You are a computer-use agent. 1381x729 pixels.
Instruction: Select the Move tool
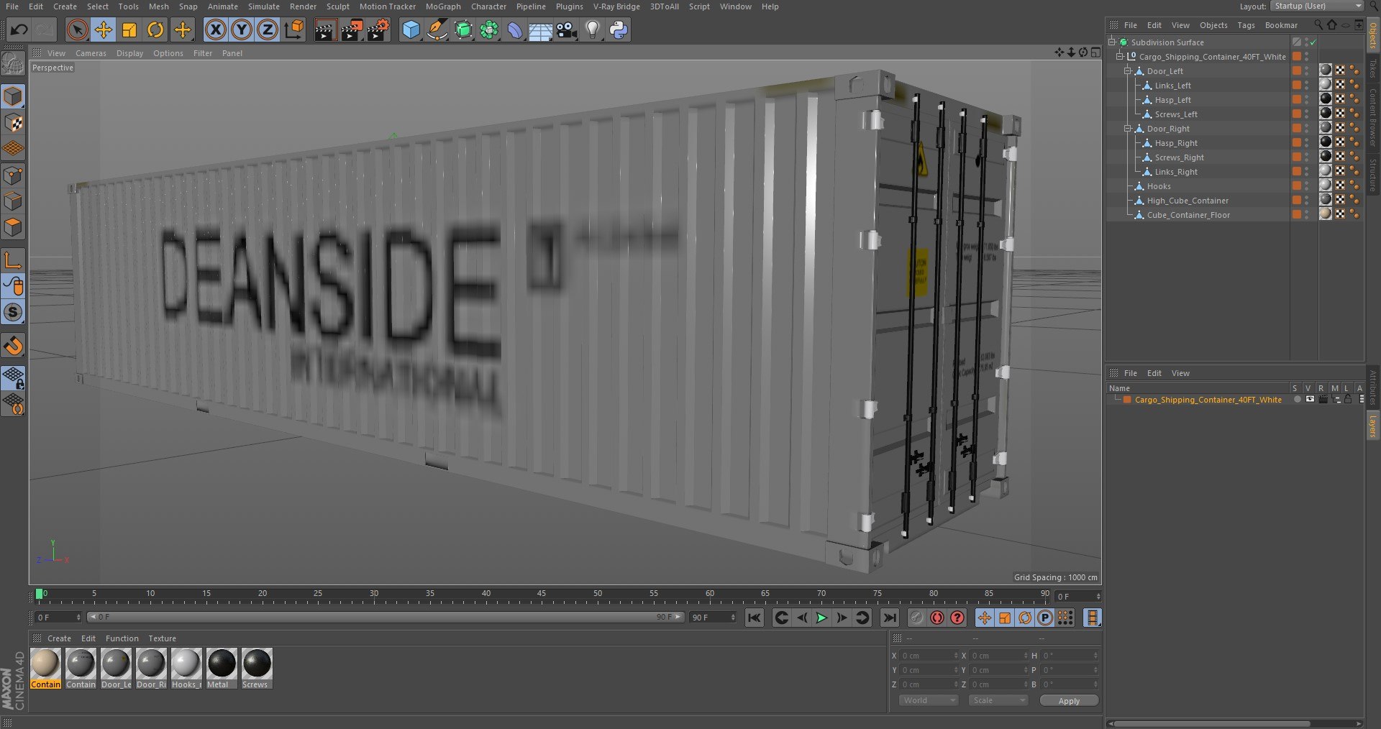click(x=104, y=29)
